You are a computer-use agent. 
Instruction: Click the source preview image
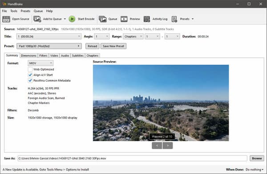click(x=161, y=103)
